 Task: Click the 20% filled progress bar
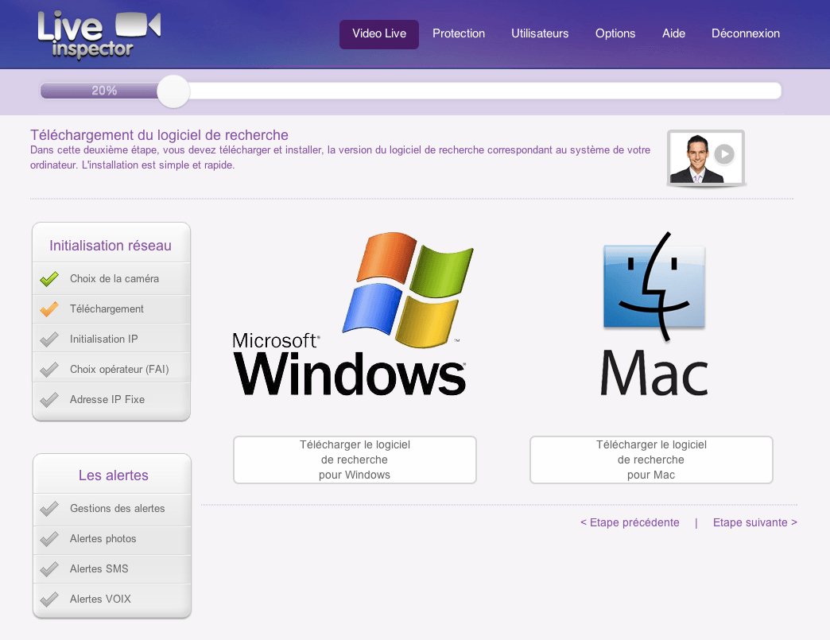click(x=99, y=91)
